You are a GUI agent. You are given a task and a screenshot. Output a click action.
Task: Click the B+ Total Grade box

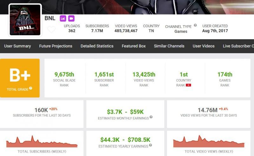coord(20,78)
